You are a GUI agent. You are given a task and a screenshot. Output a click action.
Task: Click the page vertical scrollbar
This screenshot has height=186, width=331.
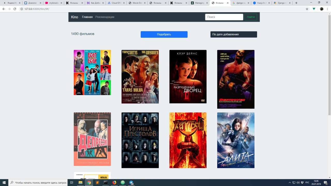pos(329,96)
